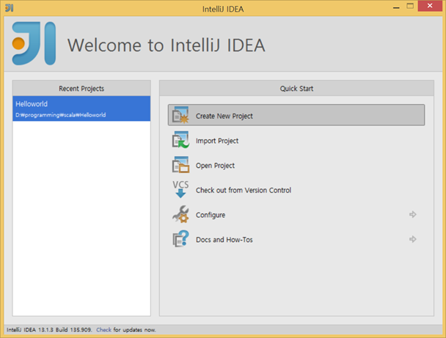Click the VCS checkout arrow icon
This screenshot has height=338, width=446.
180,189
